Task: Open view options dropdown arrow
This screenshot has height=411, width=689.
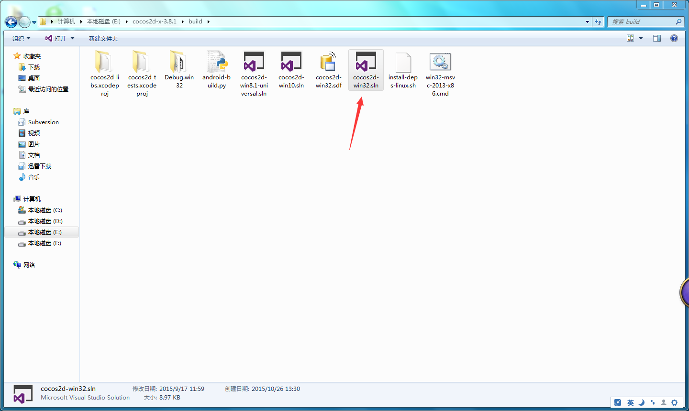Action: coord(641,38)
